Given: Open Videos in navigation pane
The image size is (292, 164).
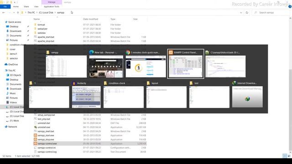Looking at the screenshot, I should 13,102.
